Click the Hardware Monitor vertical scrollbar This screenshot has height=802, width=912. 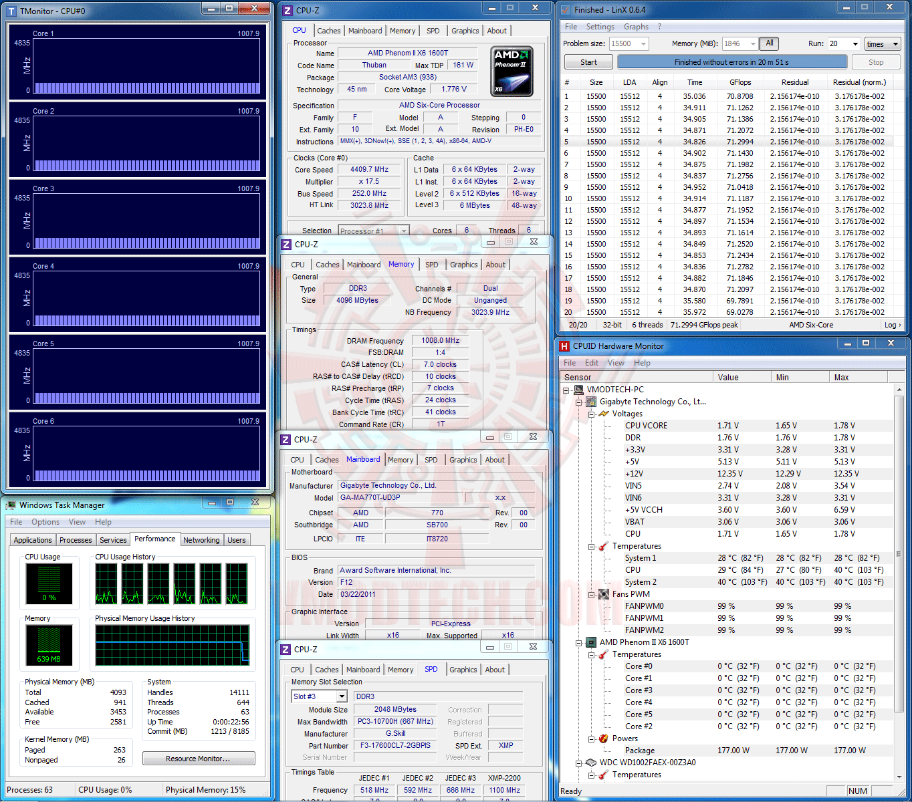[899, 555]
